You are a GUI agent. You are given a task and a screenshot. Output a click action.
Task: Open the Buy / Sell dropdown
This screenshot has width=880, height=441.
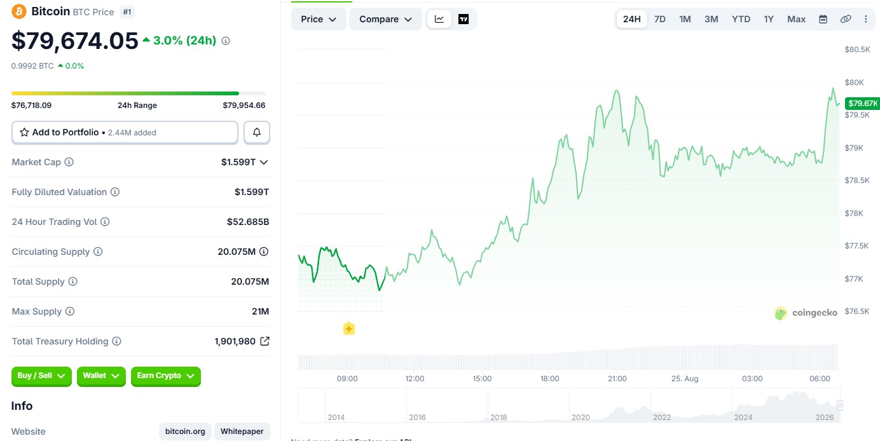[x=42, y=376]
